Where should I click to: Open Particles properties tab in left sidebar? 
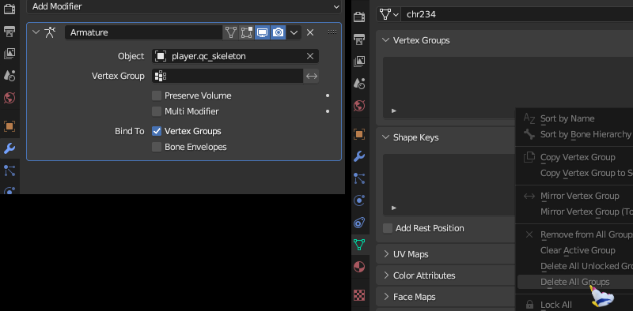(x=9, y=170)
